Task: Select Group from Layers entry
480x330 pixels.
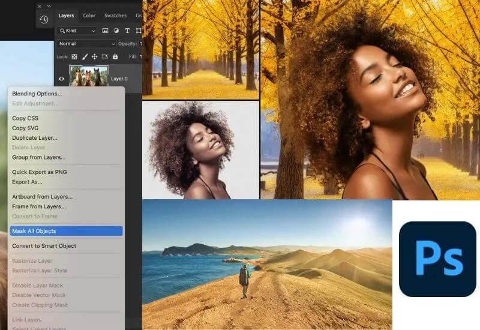Action: 66,157
